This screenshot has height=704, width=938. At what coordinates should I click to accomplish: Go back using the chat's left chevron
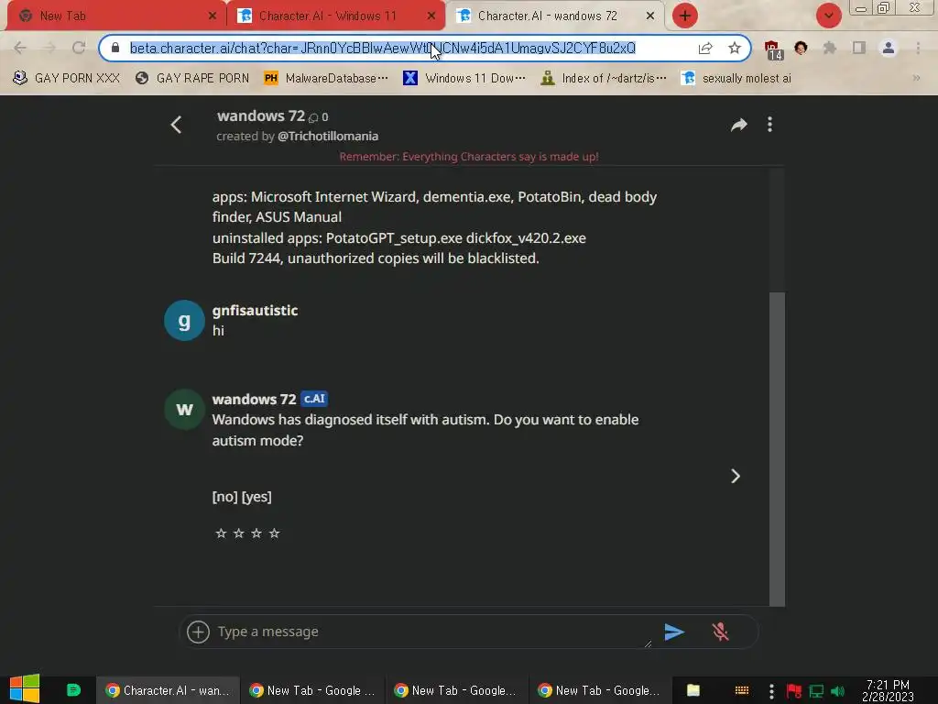[176, 125]
